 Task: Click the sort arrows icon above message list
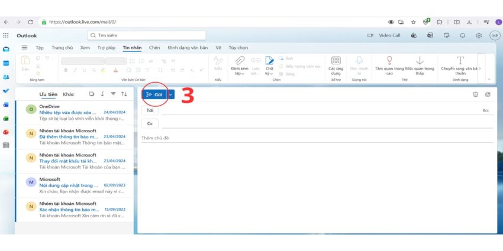point(124,94)
